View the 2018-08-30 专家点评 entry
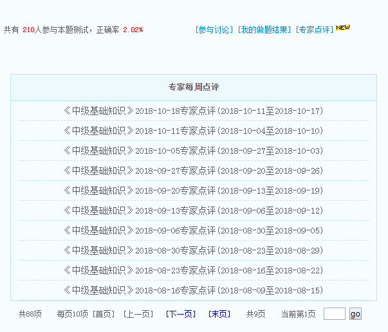388x332 pixels. (193, 250)
